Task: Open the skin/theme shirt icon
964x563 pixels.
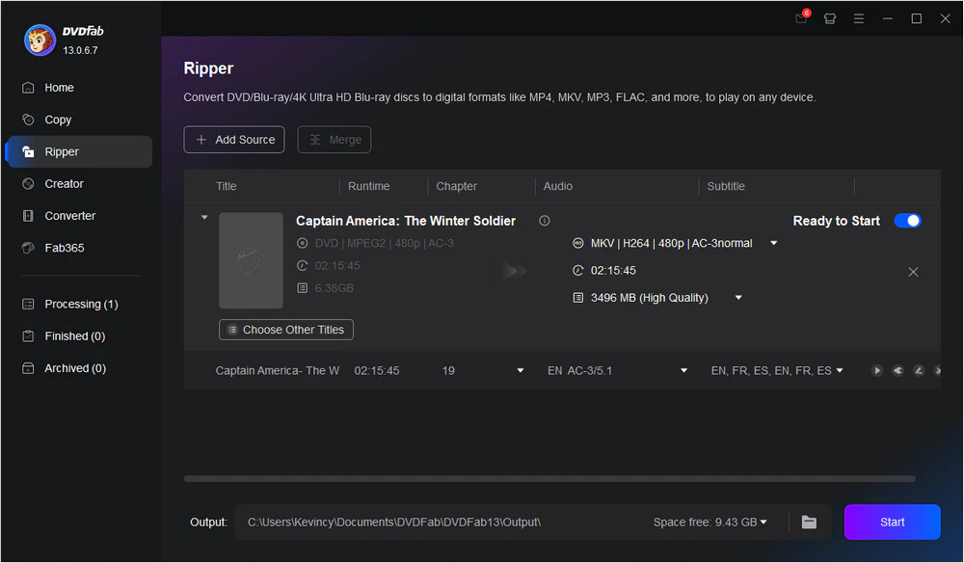Action: pos(830,18)
